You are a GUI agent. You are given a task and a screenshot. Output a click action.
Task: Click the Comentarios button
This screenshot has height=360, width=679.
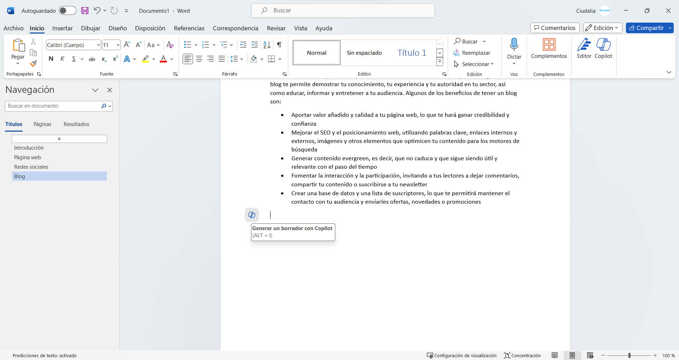click(555, 28)
